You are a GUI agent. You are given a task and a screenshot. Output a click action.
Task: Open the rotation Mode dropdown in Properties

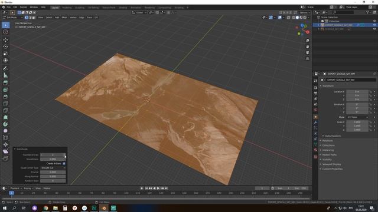click(357, 117)
